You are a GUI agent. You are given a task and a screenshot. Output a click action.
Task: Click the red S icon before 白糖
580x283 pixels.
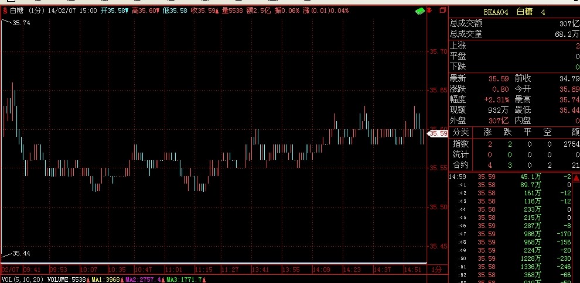(5, 11)
